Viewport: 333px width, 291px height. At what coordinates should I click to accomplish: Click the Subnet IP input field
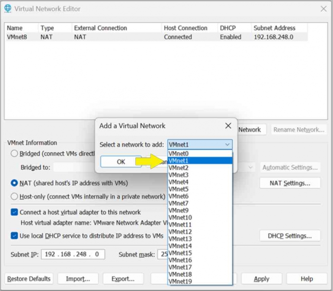click(x=73, y=255)
